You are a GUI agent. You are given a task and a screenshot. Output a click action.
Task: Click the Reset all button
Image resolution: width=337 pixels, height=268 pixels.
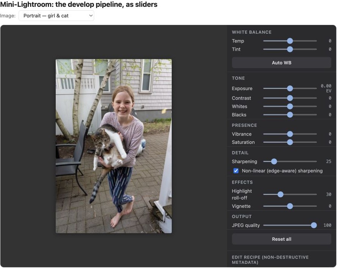pyautogui.click(x=282, y=239)
